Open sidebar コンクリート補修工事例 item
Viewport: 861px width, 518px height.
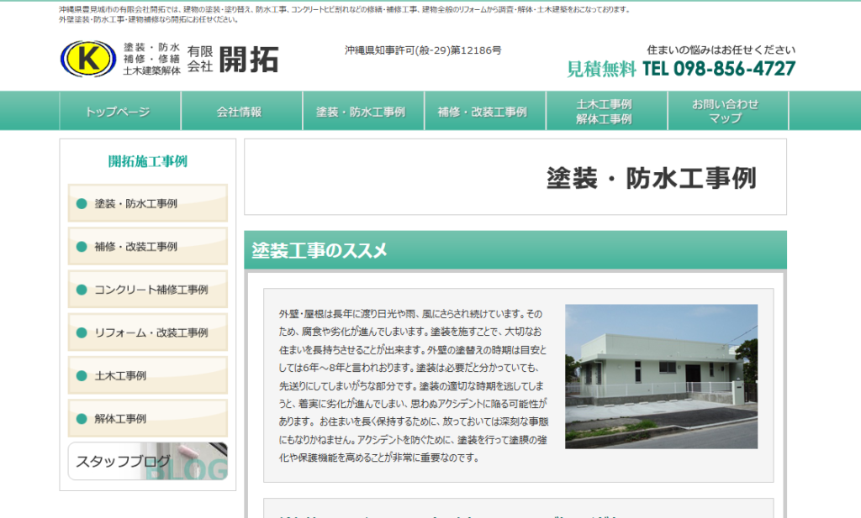[147, 290]
